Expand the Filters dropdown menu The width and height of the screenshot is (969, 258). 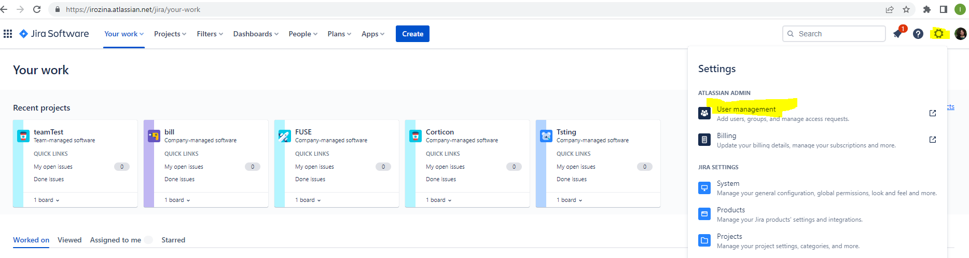pyautogui.click(x=210, y=34)
